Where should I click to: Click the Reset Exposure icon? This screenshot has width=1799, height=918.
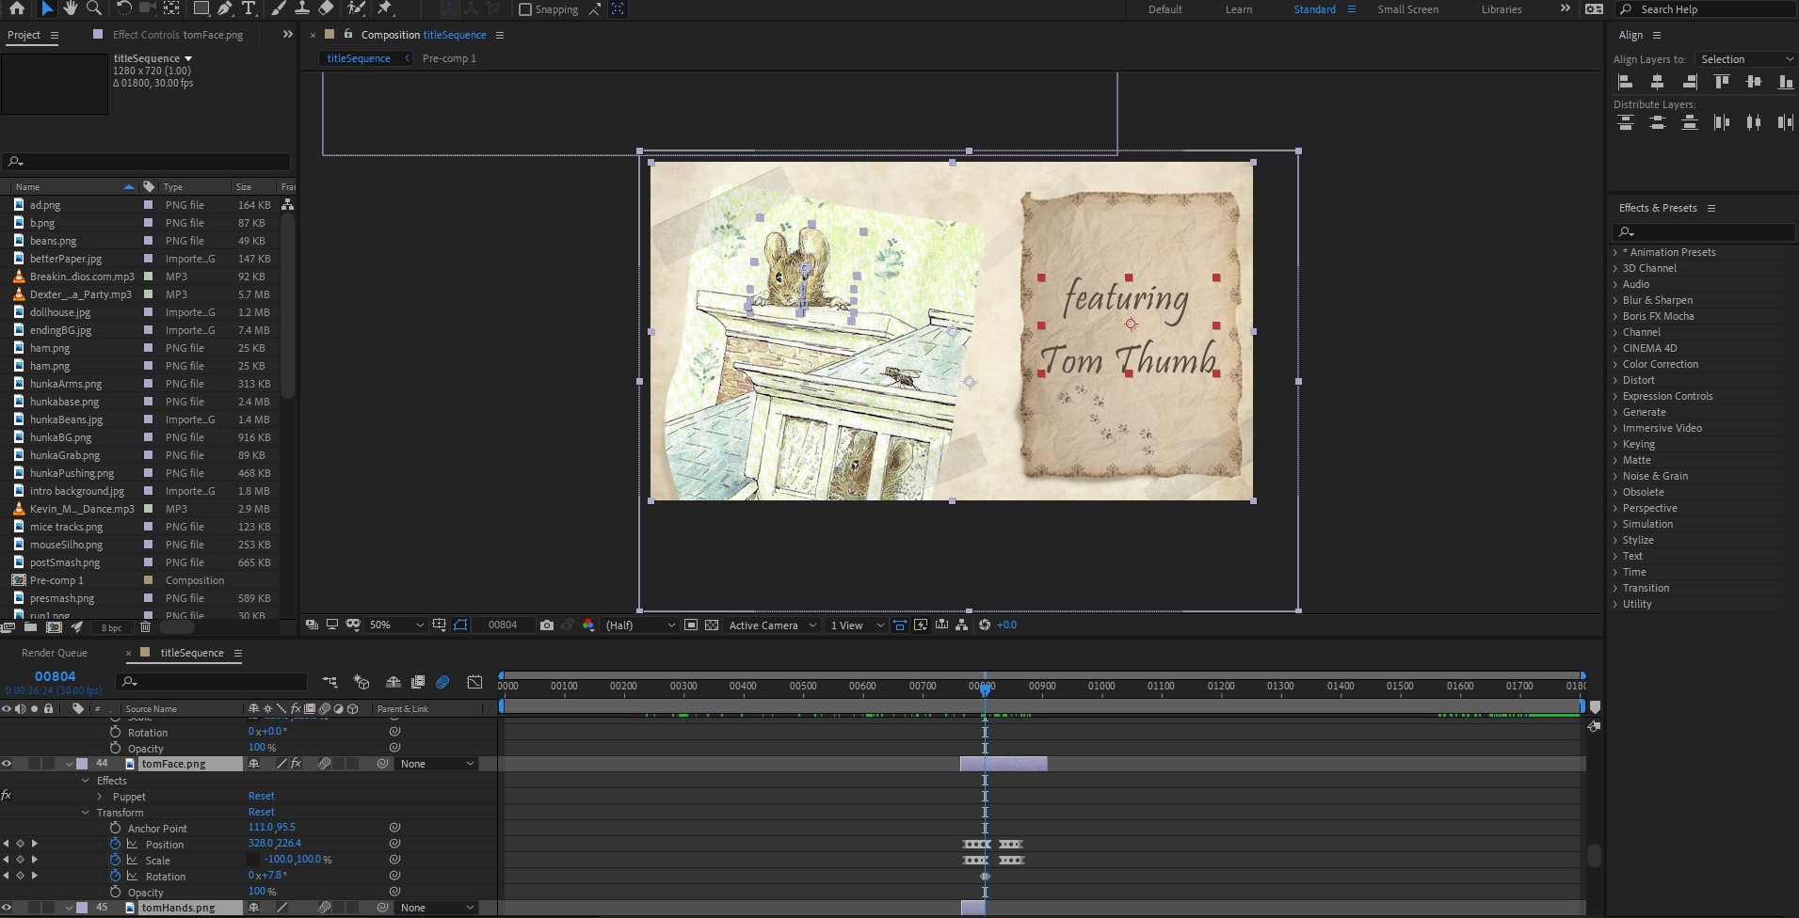point(985,625)
